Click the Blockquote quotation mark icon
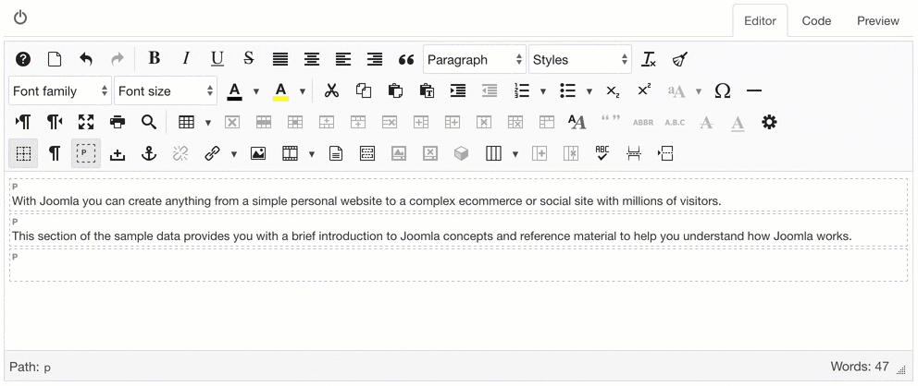The height and width of the screenshot is (386, 918). point(405,60)
